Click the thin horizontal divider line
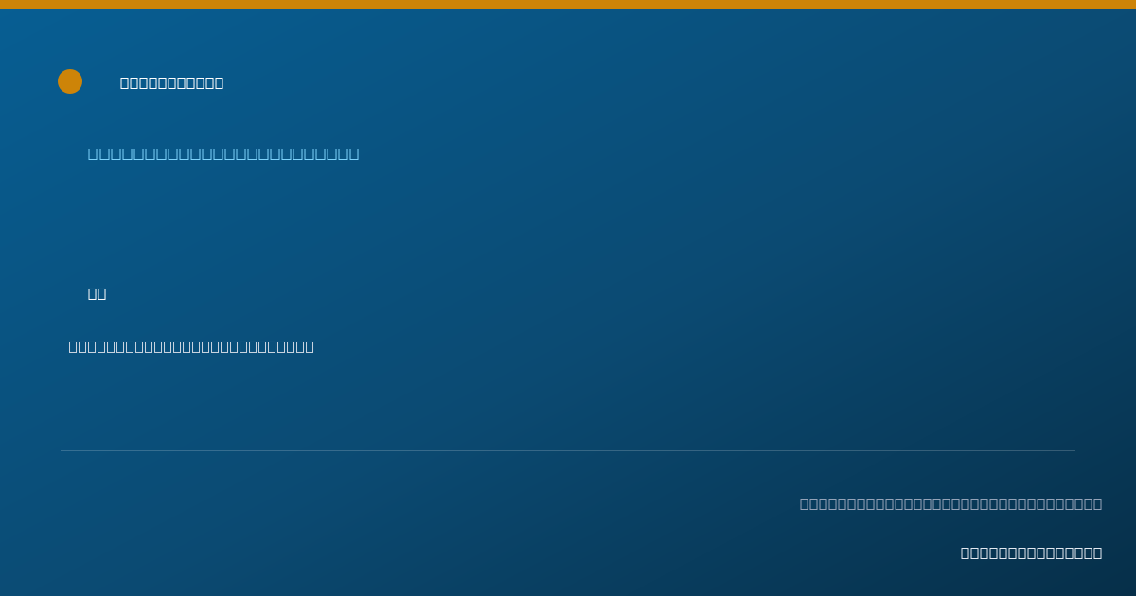This screenshot has width=1136, height=596. pos(568,450)
